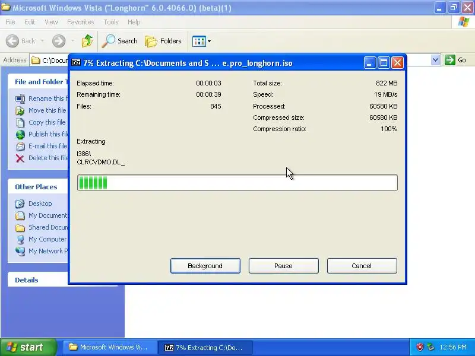Viewport: 475px width, 356px height.
Task: Click the network tray icon
Action: 430,347
